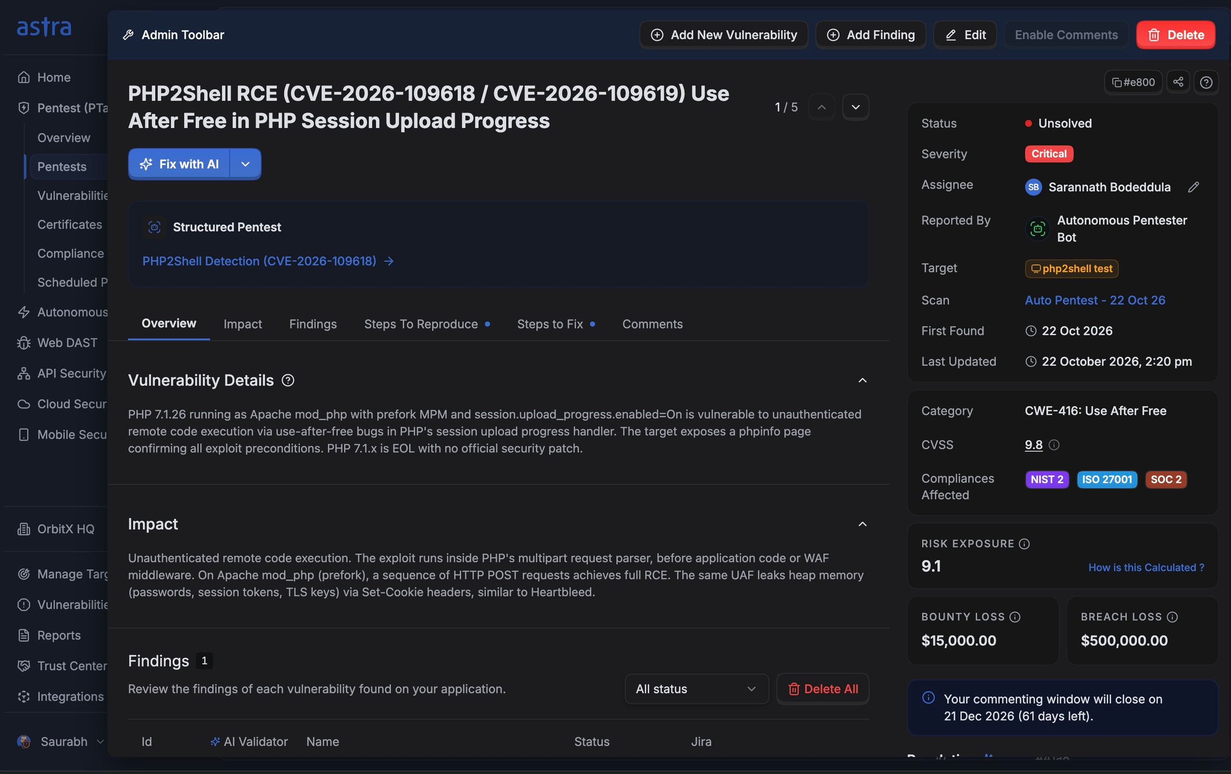Edit assignee with the pencil icon
Screen dimensions: 1231x774
[x=1193, y=187]
